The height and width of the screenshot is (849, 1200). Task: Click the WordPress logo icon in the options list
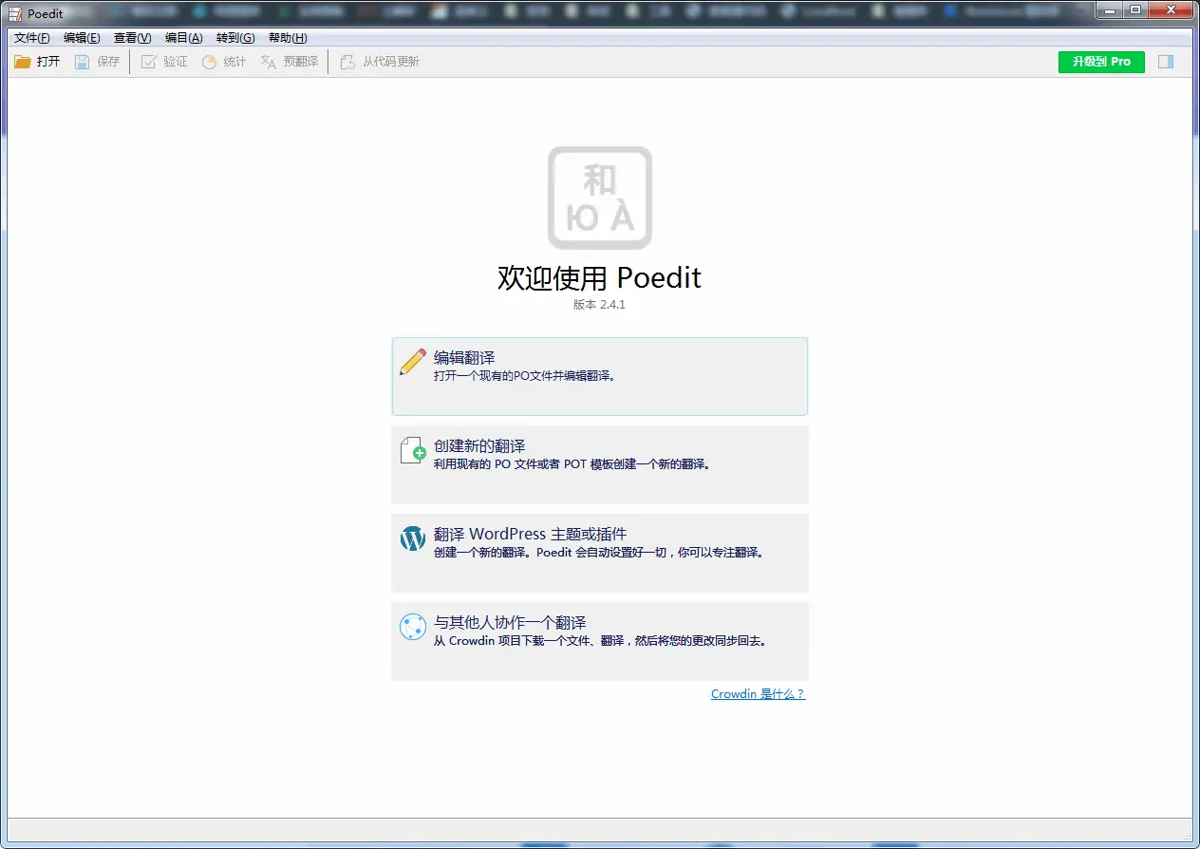[411, 538]
